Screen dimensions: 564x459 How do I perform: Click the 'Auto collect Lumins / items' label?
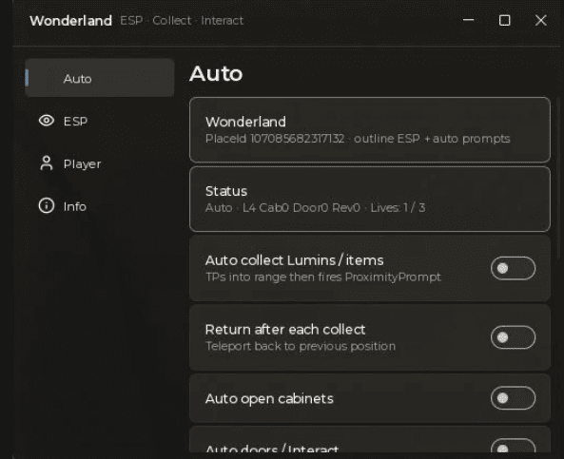tap(294, 260)
